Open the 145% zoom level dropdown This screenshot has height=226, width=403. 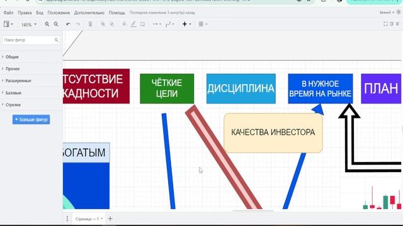29,24
